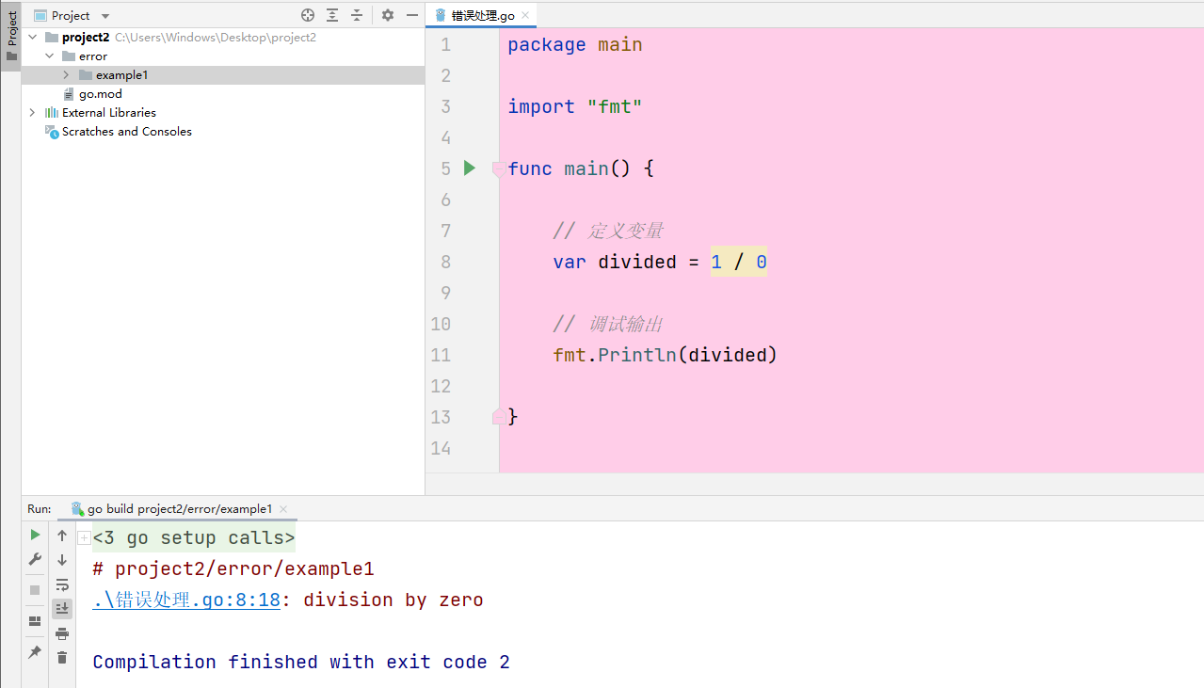Go up the stack trace arrow

pyautogui.click(x=62, y=536)
